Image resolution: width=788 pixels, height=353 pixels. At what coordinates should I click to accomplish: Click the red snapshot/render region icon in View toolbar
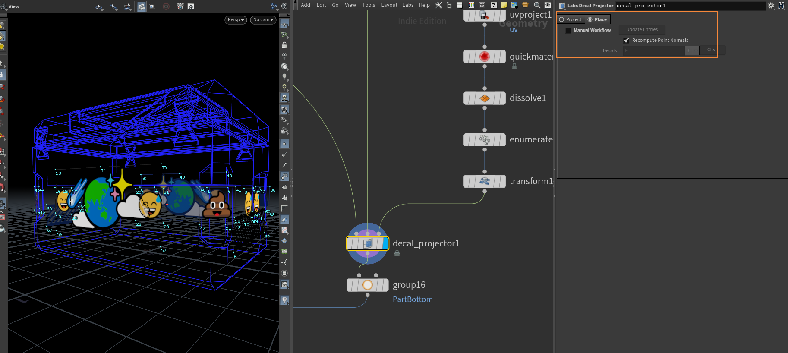pyautogui.click(x=166, y=6)
